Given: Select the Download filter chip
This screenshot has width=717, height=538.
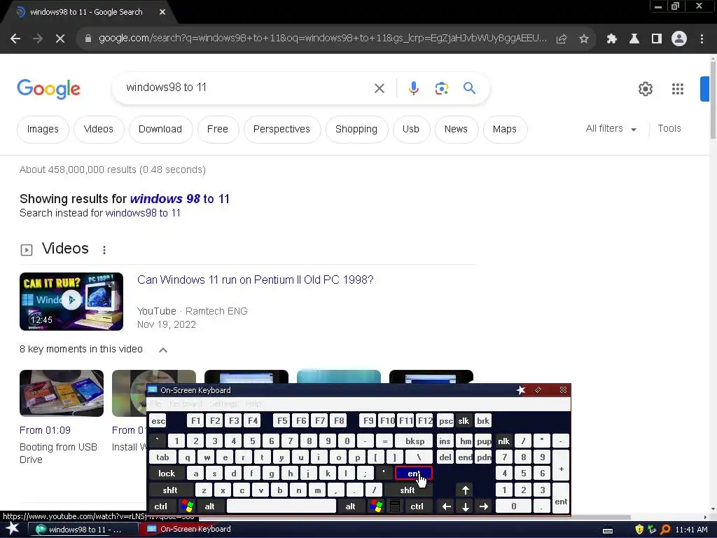Looking at the screenshot, I should (x=160, y=130).
